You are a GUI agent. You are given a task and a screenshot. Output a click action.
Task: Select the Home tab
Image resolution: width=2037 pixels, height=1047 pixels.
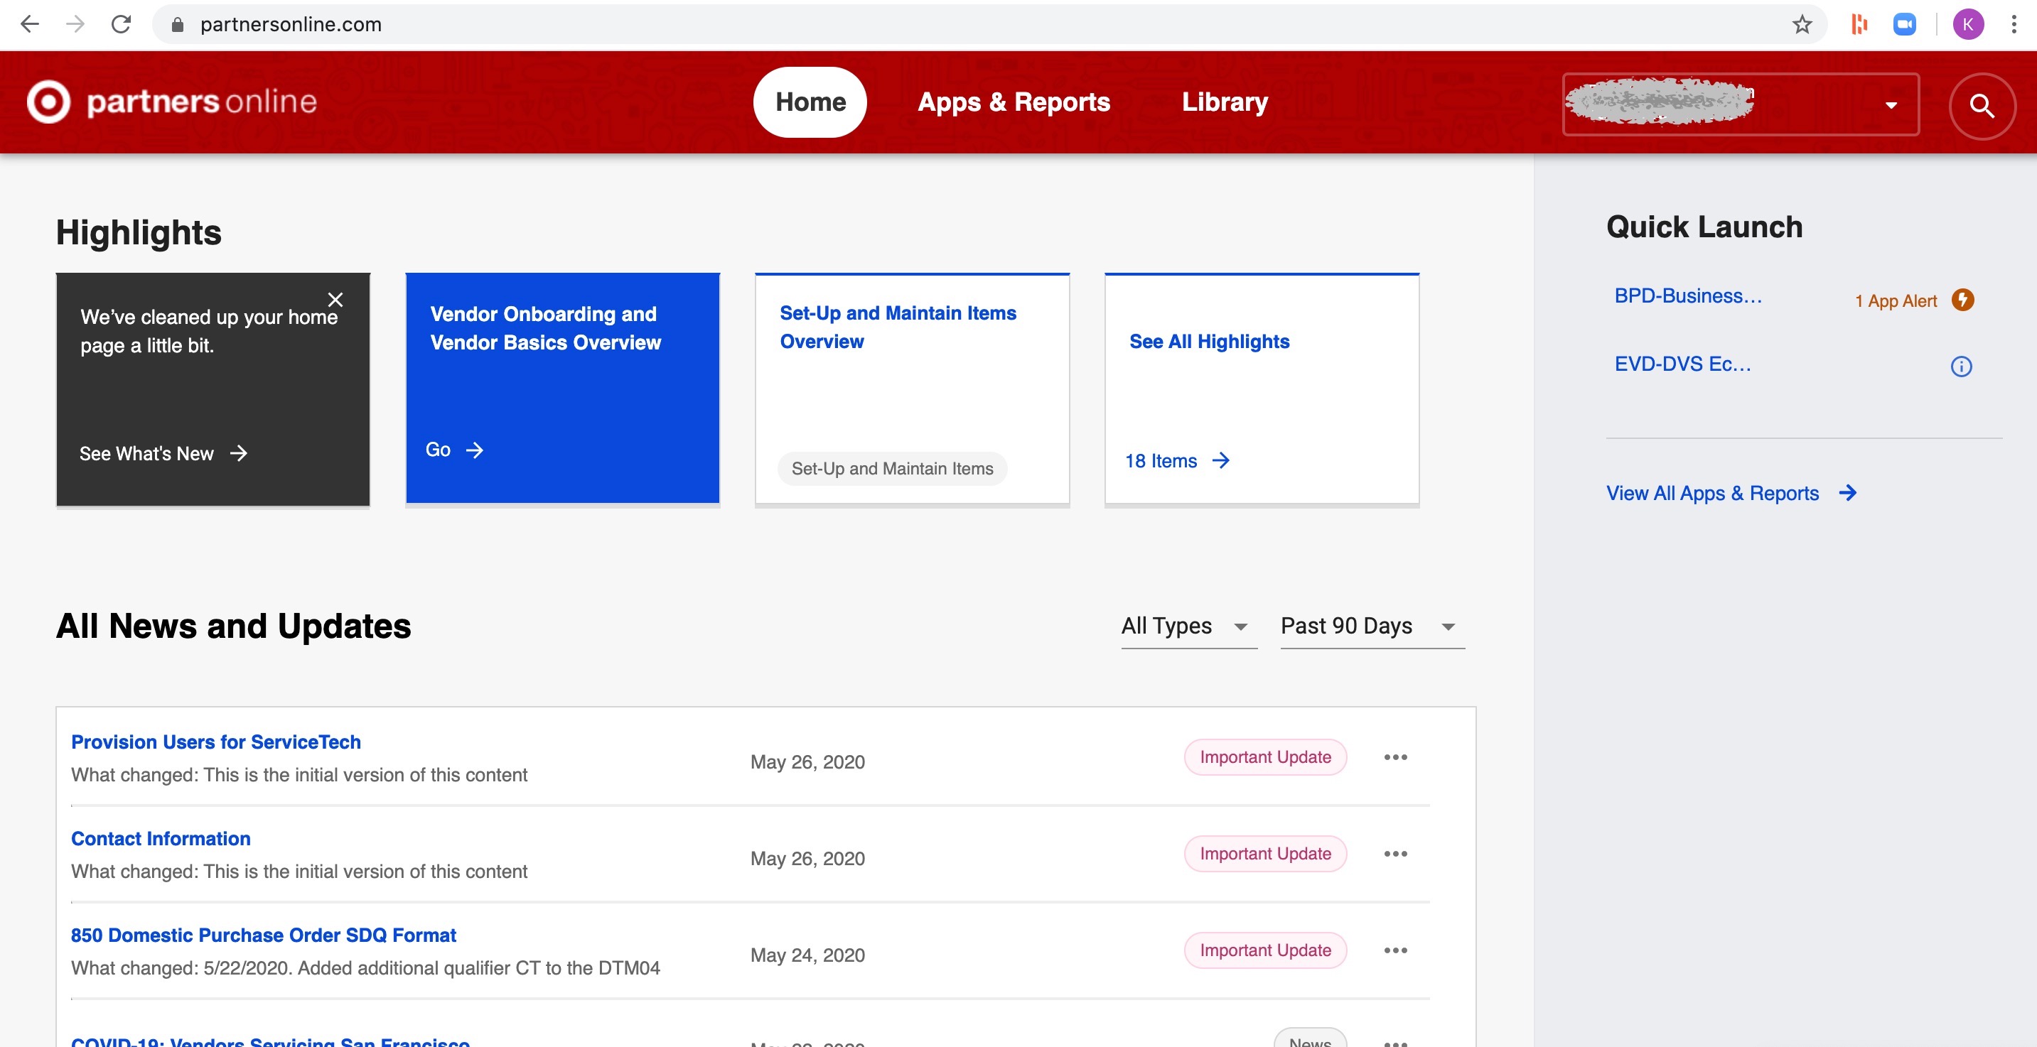point(810,102)
